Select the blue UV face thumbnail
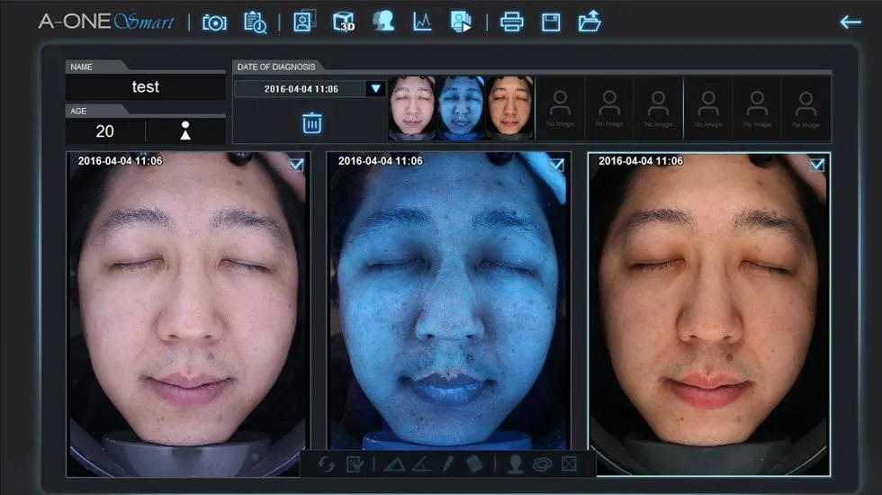 [461, 108]
